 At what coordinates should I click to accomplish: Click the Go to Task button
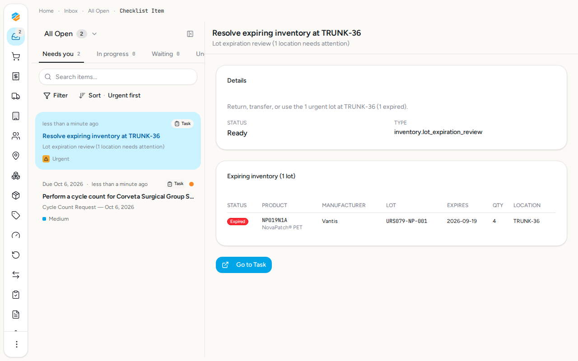tap(244, 265)
